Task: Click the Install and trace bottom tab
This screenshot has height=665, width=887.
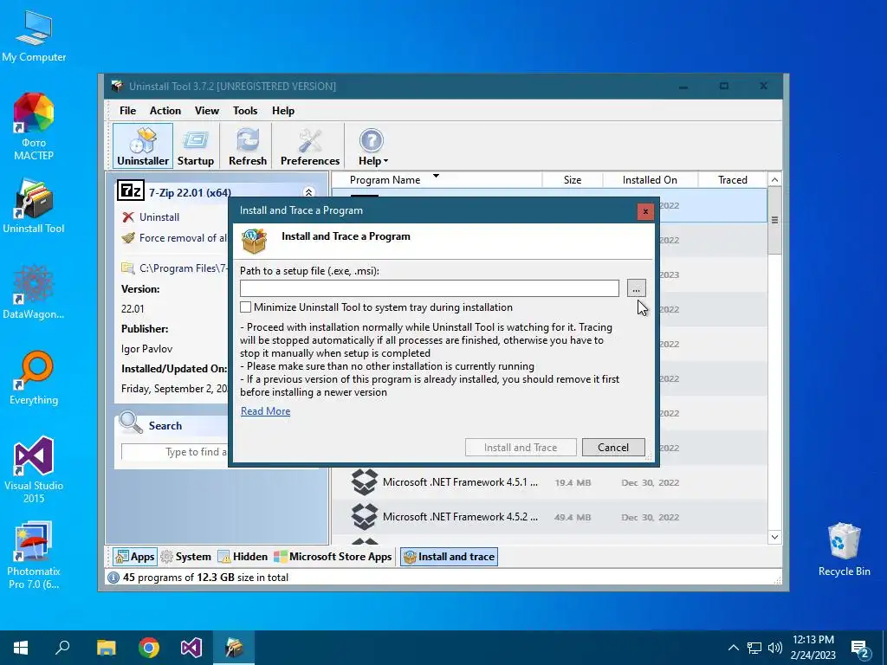Action: (x=450, y=557)
